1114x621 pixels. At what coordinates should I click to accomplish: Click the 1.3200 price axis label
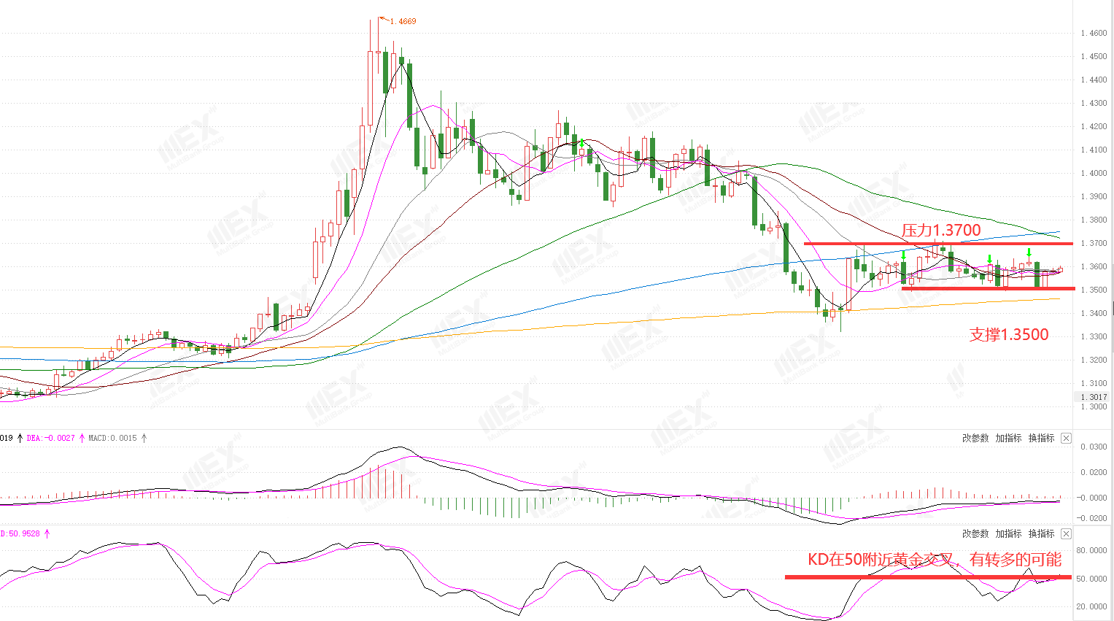click(1094, 360)
